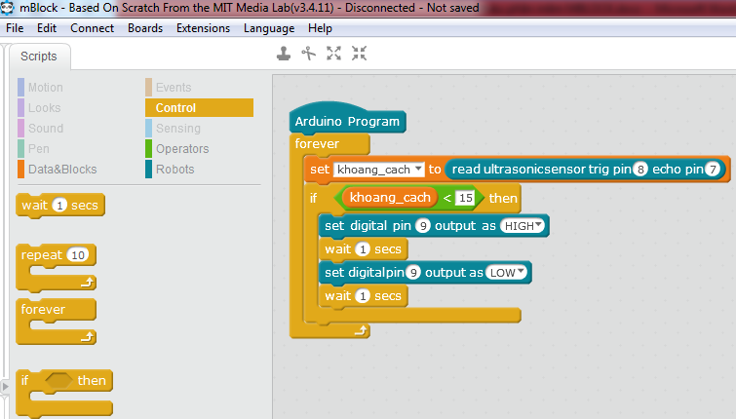
Task: Click the grow sprite icon
Action: (334, 54)
